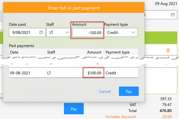Click the orange 'Enter full or part payment' title bar
Image resolution: width=179 pixels, height=119 pixels.
tap(74, 8)
